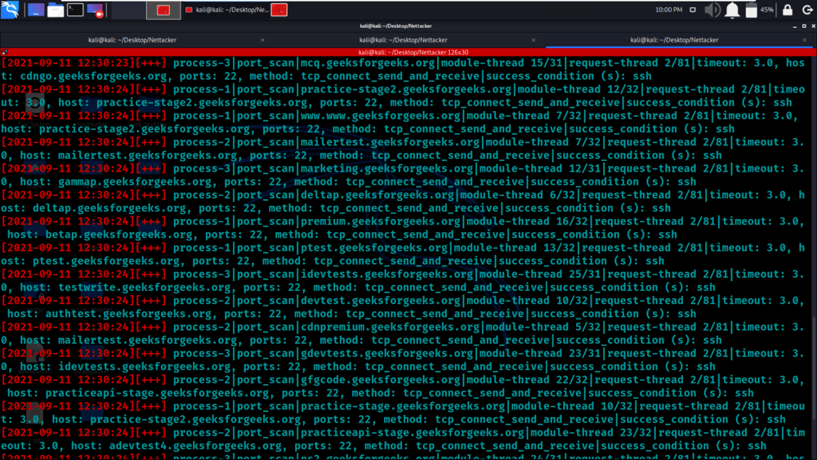Click 'host: betap.geeksforgeeks.org' text
This screenshot has height=460, width=817.
coord(100,234)
